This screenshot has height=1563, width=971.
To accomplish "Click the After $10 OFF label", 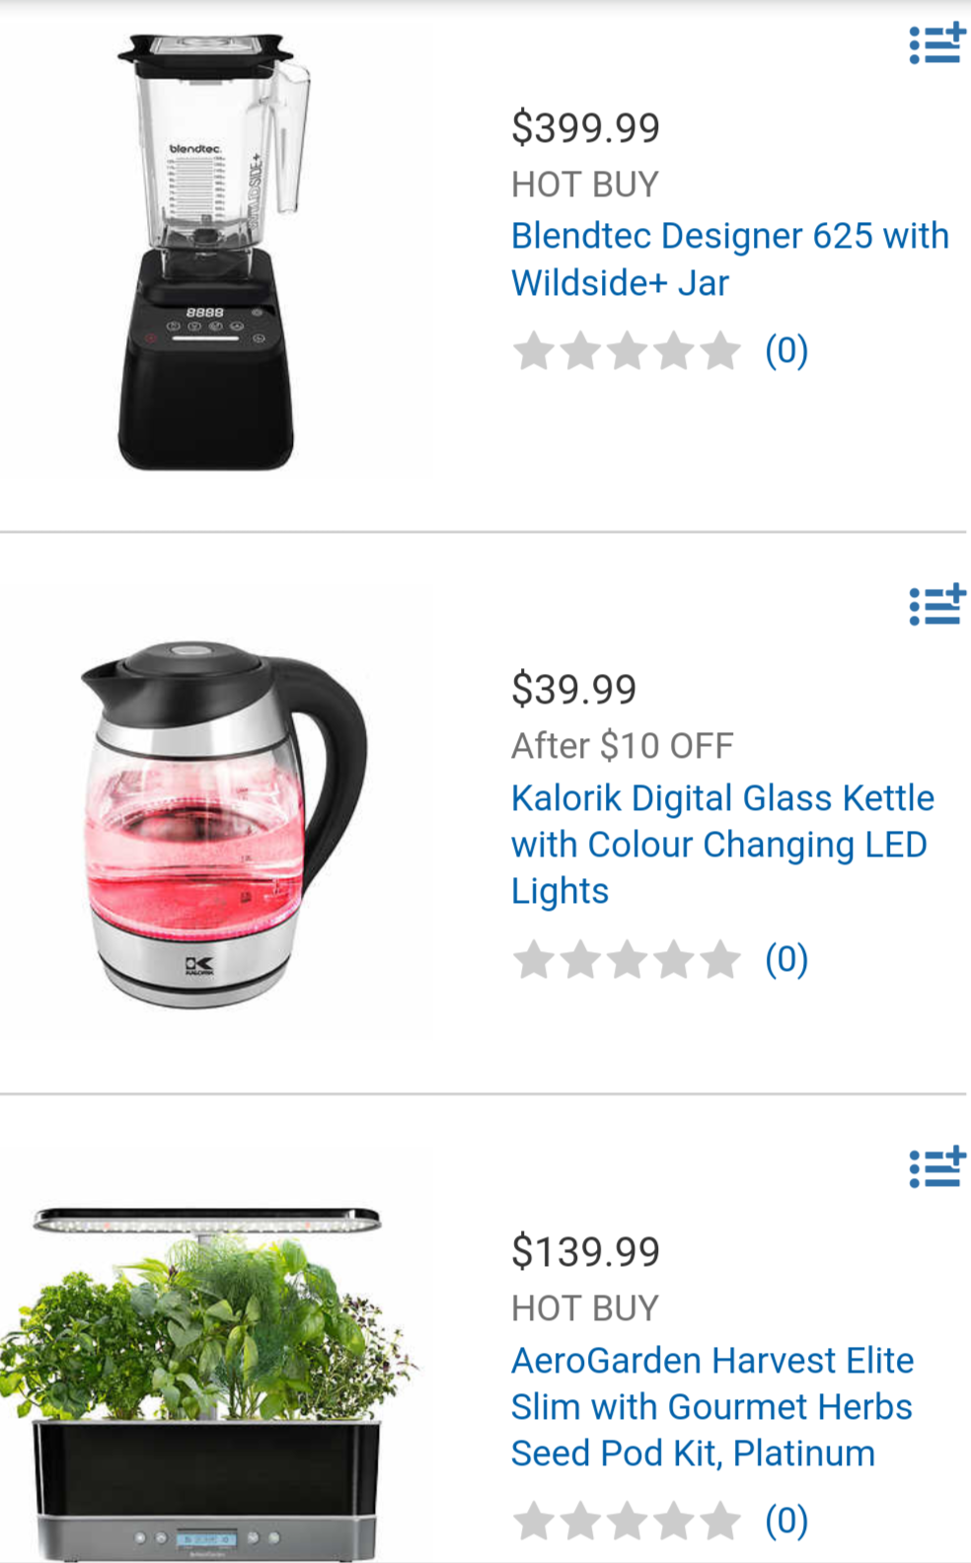I will coord(622,746).
